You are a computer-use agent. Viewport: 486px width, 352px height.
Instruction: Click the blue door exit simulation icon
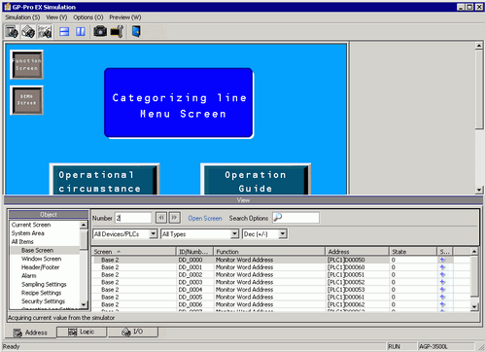[136, 32]
